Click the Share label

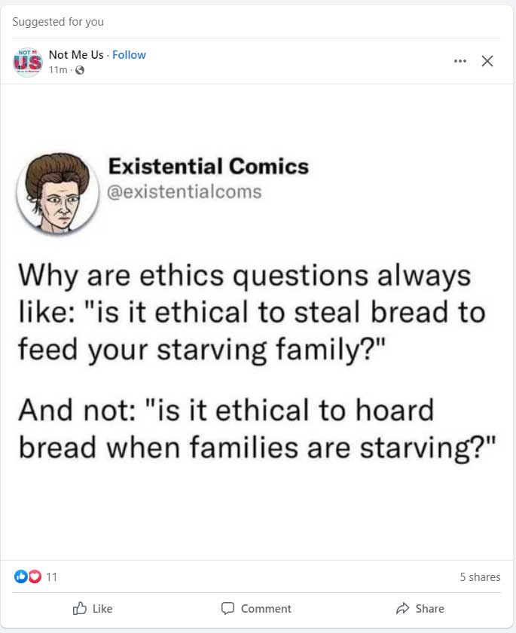point(429,609)
